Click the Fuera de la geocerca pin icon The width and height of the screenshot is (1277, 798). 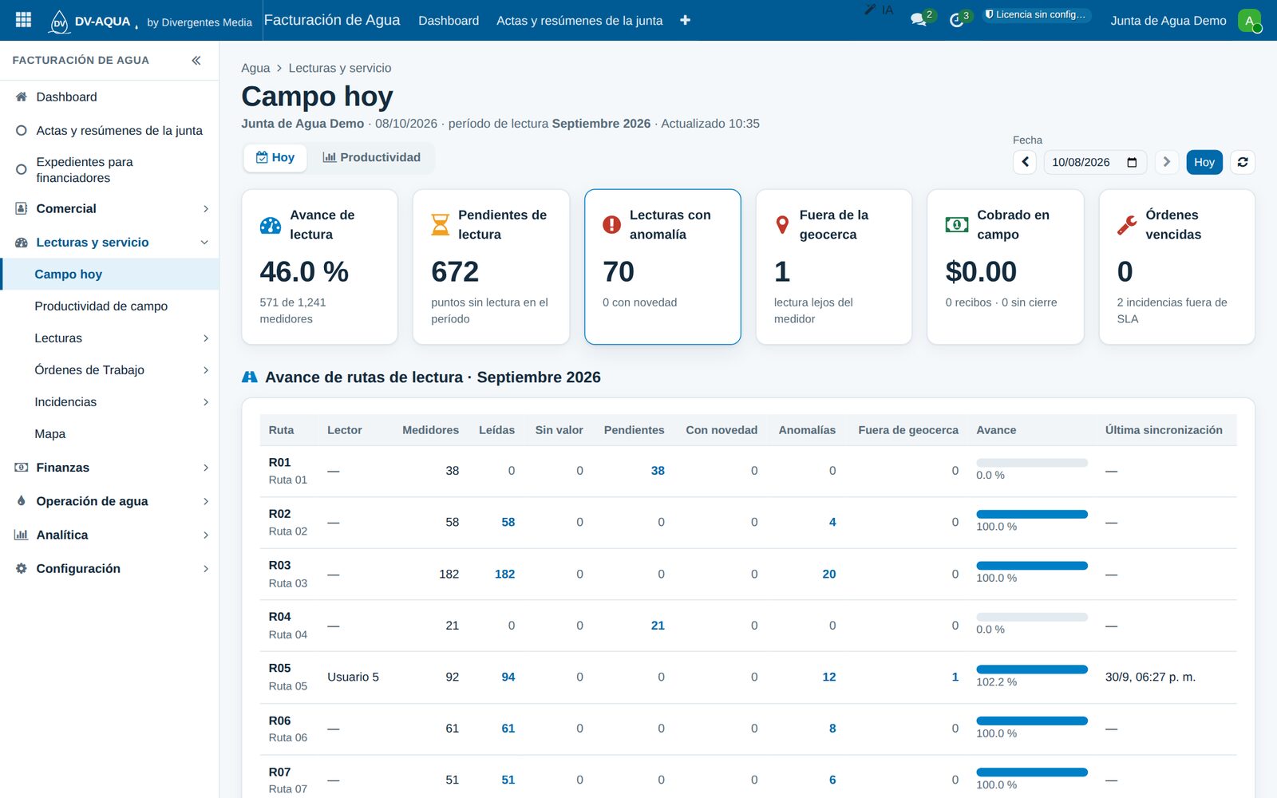coord(782,225)
